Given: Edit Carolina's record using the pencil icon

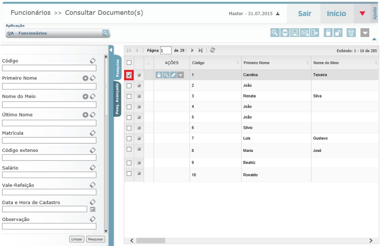Looking at the screenshot, I should [x=173, y=74].
